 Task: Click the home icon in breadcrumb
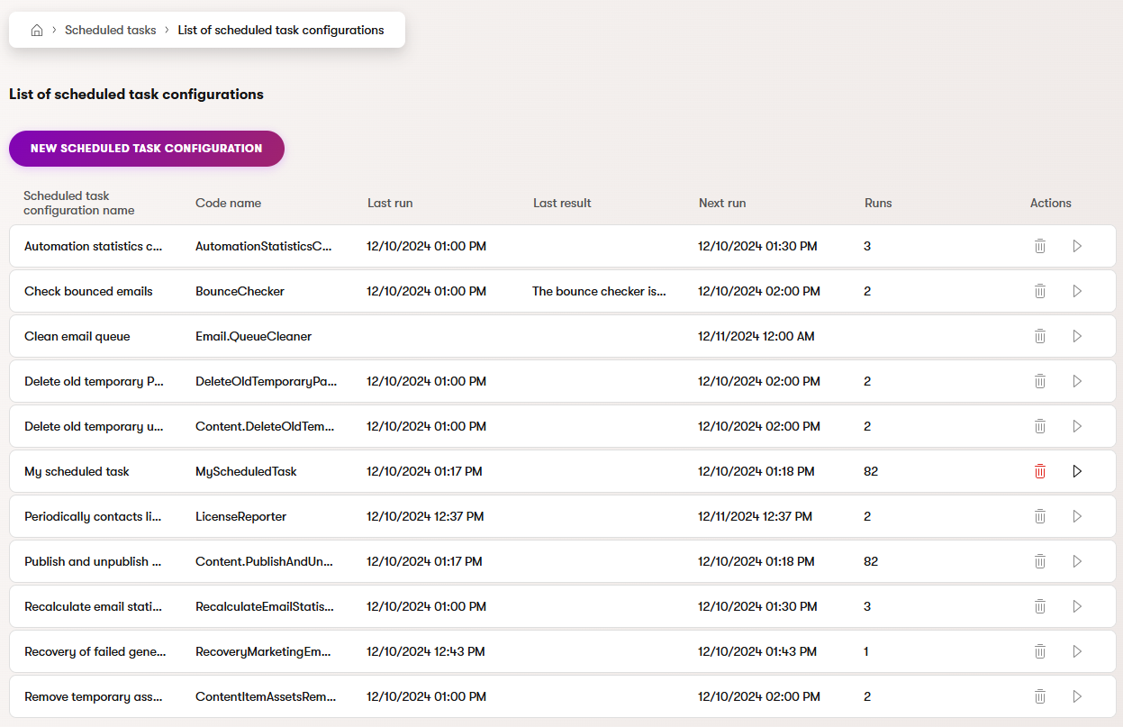[x=37, y=30]
